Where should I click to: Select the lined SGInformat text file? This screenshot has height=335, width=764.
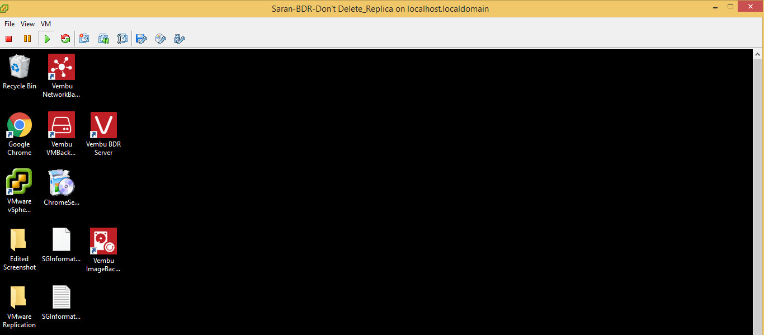point(62,303)
